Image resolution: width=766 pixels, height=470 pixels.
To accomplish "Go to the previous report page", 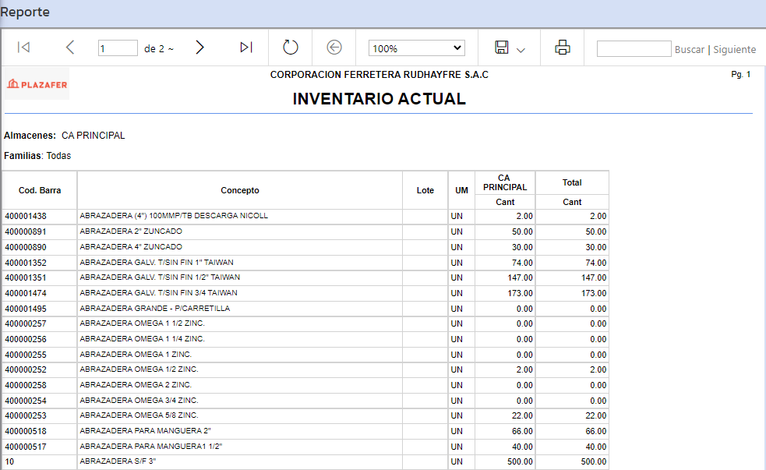I will coord(70,48).
